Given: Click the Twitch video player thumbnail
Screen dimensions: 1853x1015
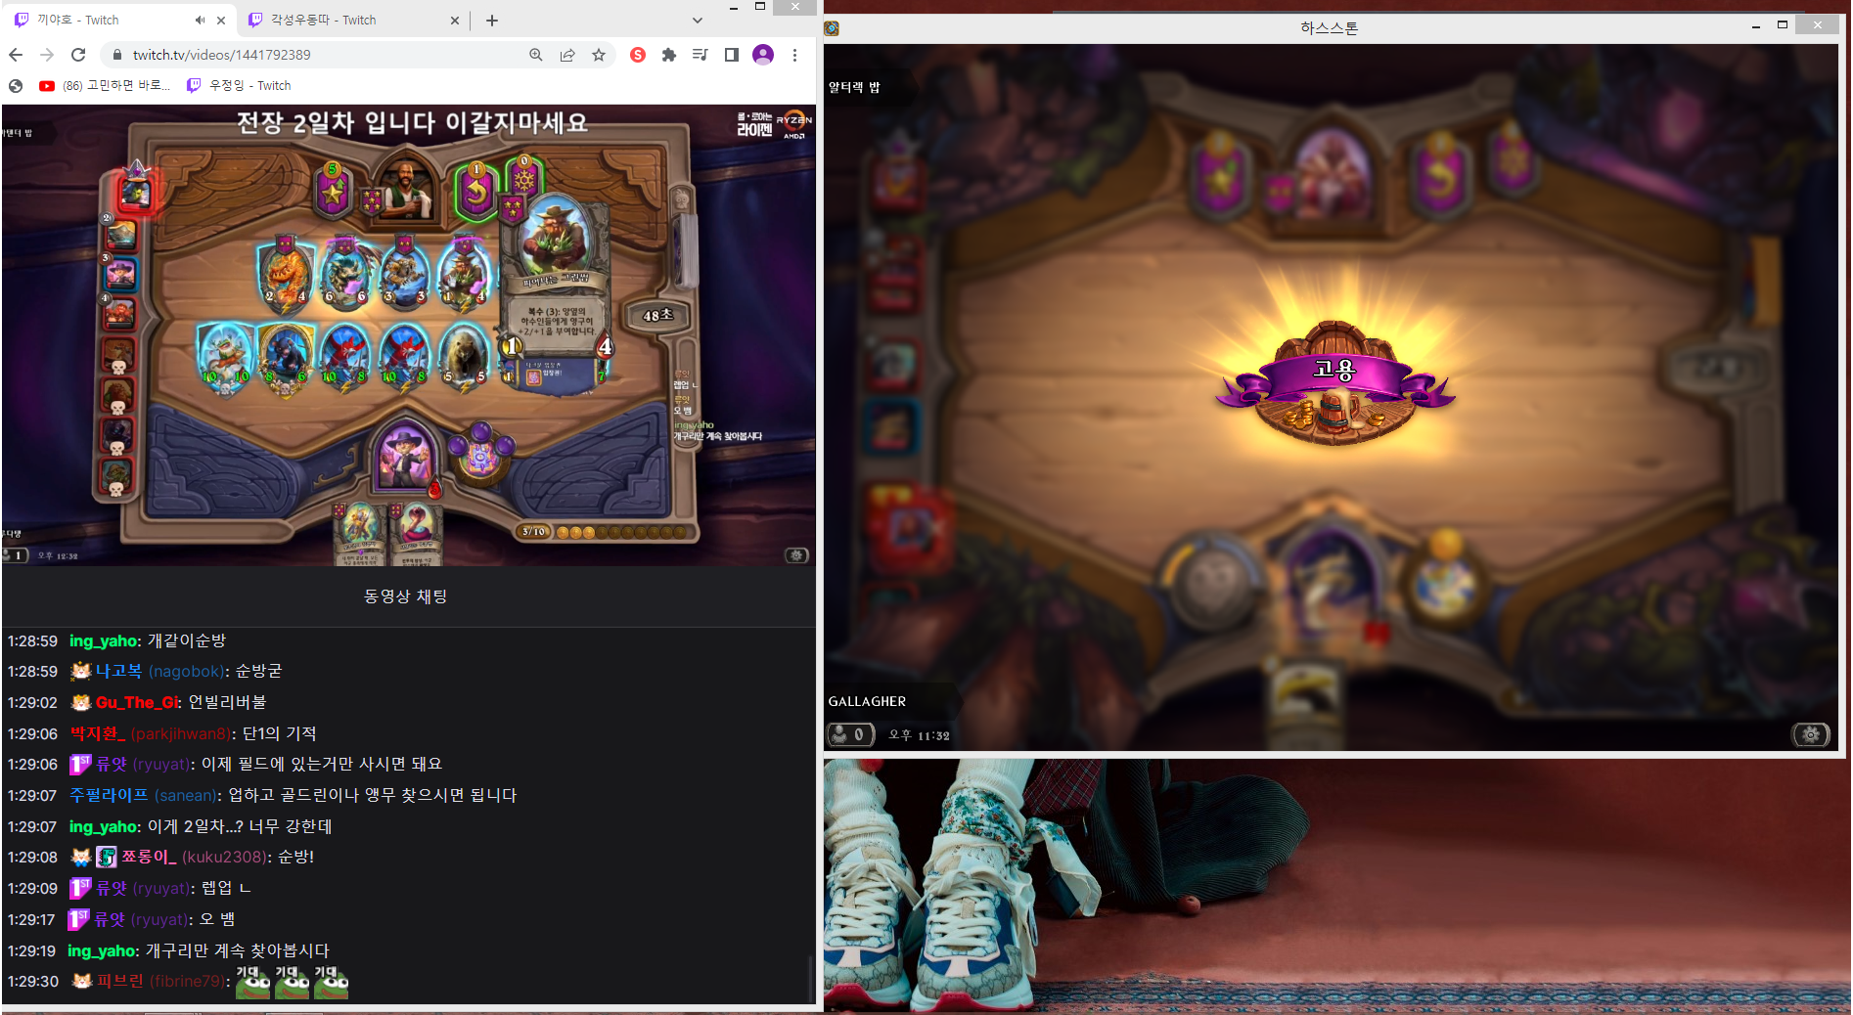Looking at the screenshot, I should click(408, 335).
